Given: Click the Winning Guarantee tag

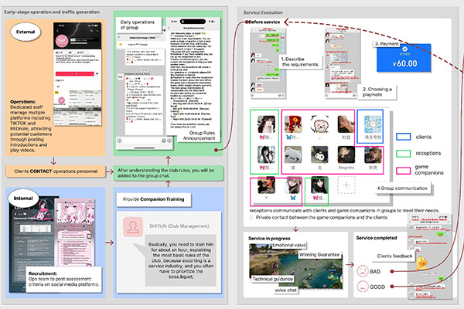Looking at the screenshot, I should click(319, 254).
